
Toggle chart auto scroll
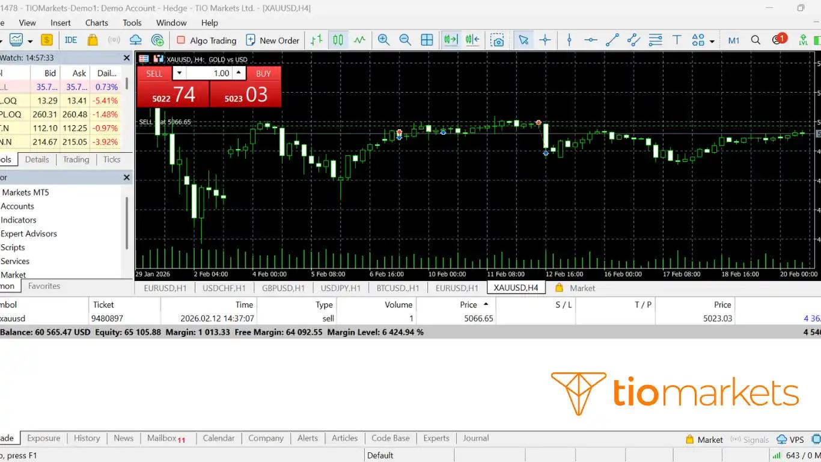(x=451, y=40)
